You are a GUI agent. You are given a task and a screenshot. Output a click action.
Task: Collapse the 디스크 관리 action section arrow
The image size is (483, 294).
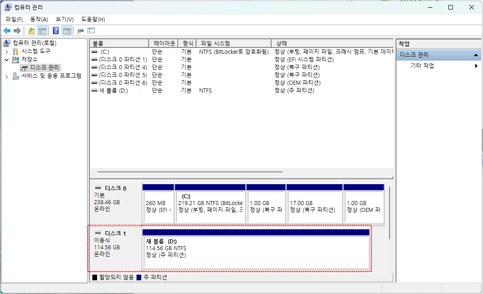pyautogui.click(x=476, y=55)
